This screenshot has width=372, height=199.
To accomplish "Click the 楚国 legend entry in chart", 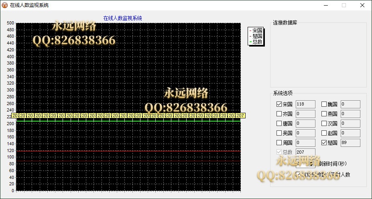I will 256,36.
